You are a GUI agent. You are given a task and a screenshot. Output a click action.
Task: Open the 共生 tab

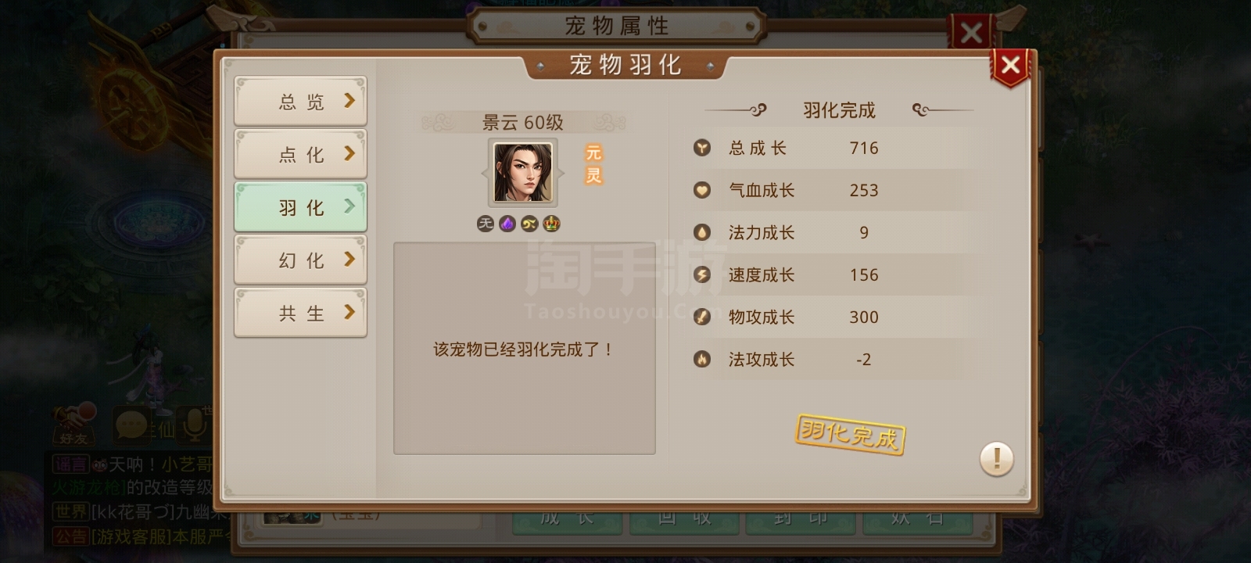pyautogui.click(x=300, y=313)
